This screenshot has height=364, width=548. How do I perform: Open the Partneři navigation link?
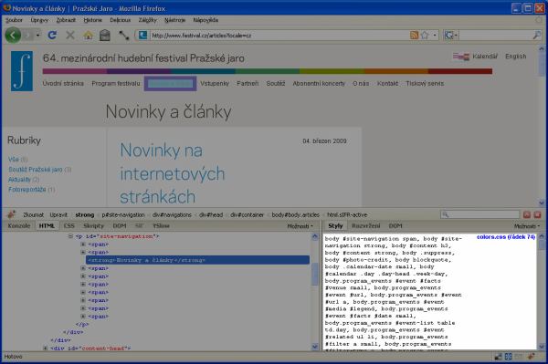(248, 83)
